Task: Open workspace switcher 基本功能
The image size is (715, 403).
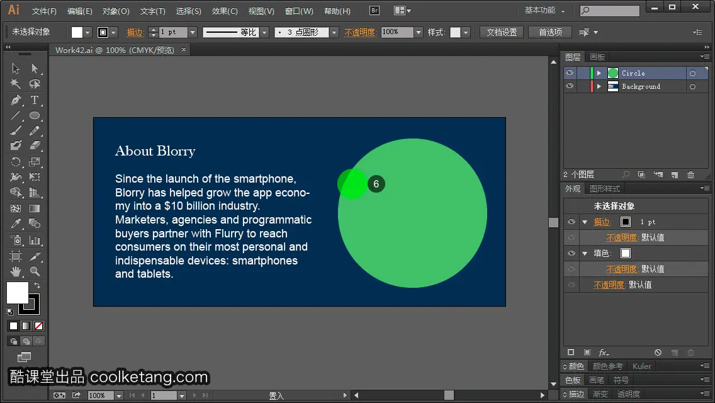Action: (x=544, y=10)
